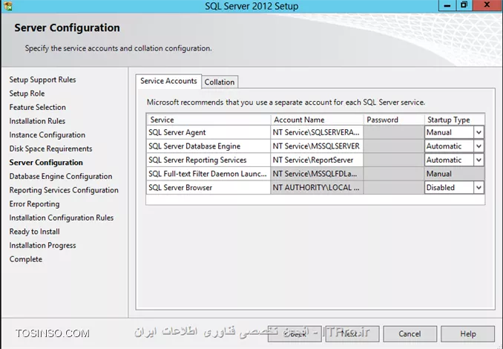Screen dimensions: 503x349
Task: Close the SQL Server 2012 Setup window
Action: click(487, 5)
